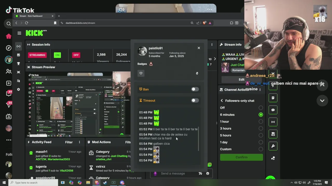Switch to the Stream - Kick Dashboard tab
This screenshot has height=186, width=332.
(34, 16)
